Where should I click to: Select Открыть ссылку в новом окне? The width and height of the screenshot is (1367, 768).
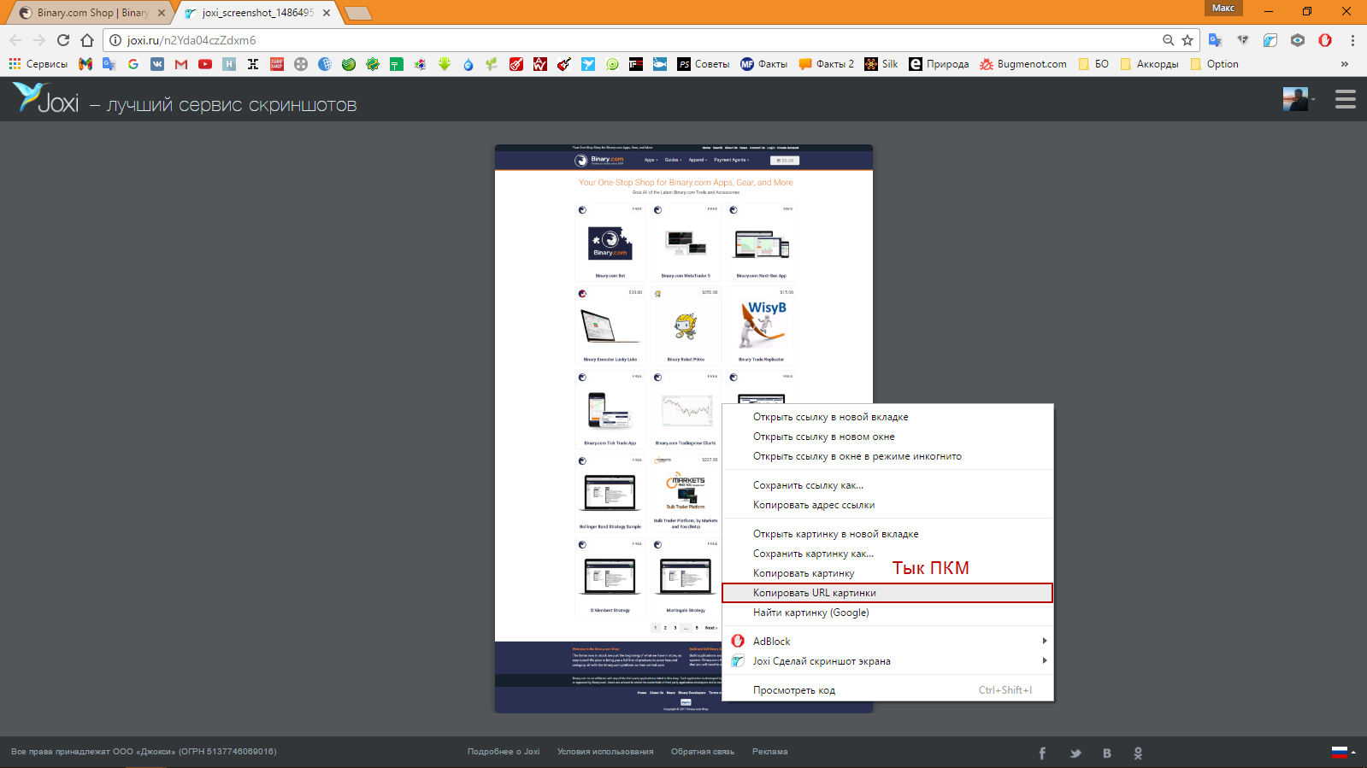pyautogui.click(x=887, y=437)
